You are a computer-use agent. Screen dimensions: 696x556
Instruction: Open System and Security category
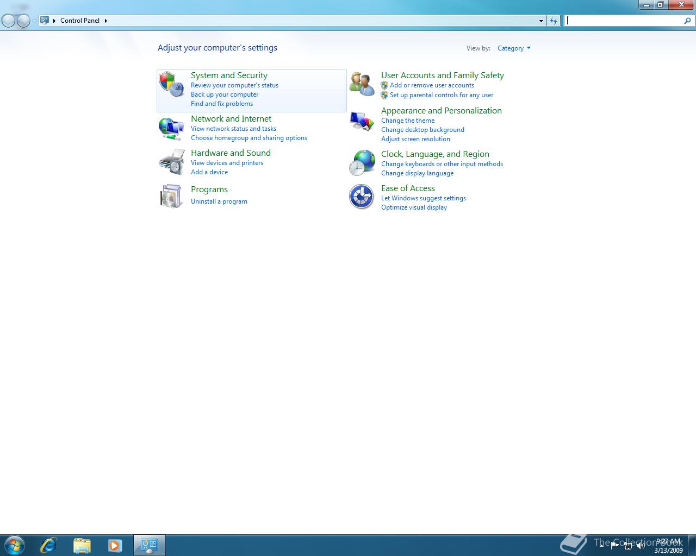(x=229, y=75)
